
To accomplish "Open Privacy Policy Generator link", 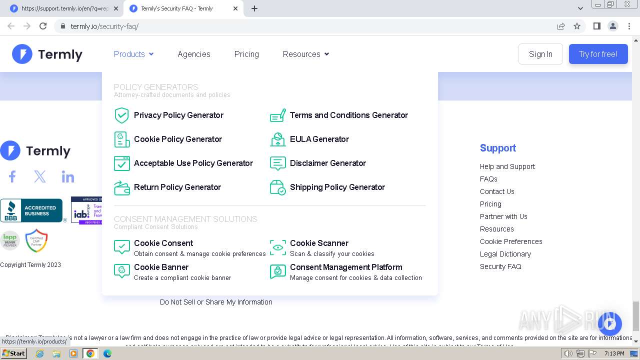I will [178, 115].
